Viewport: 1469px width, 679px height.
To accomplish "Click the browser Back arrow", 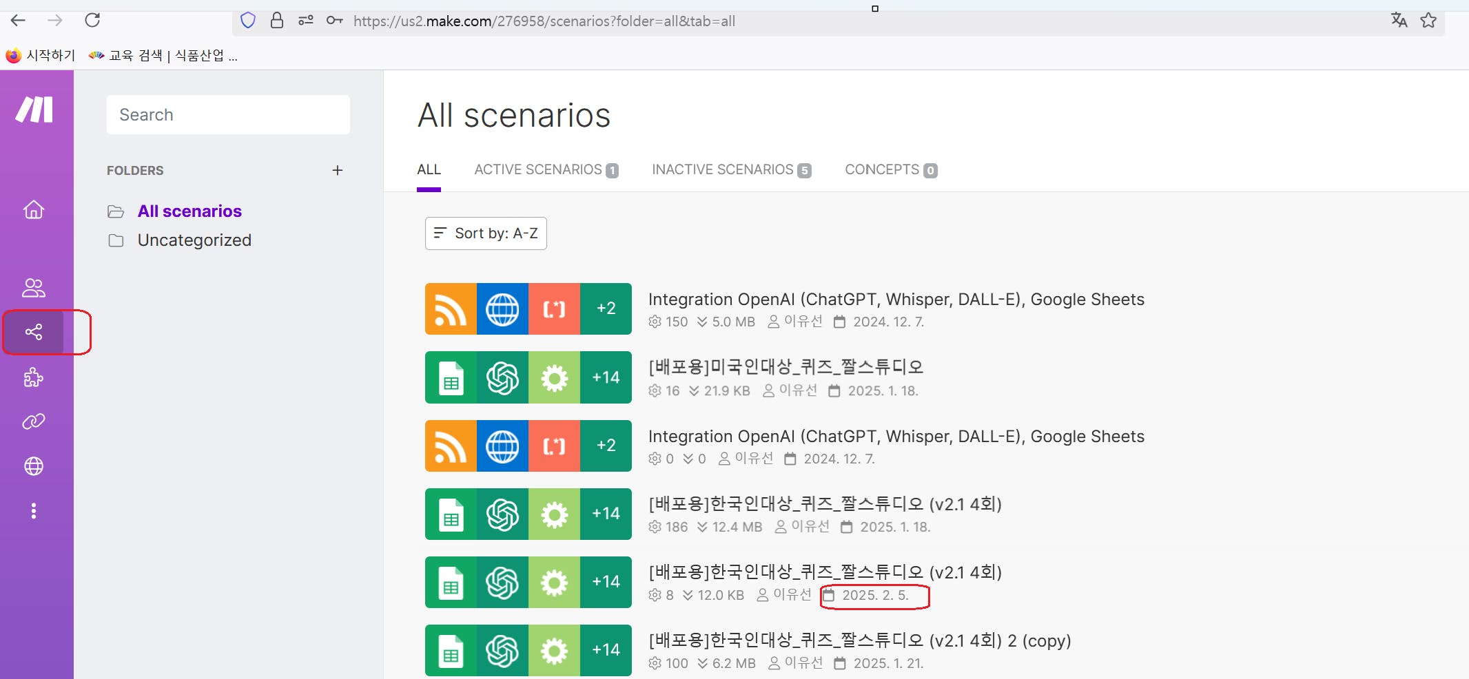I will click(x=19, y=21).
